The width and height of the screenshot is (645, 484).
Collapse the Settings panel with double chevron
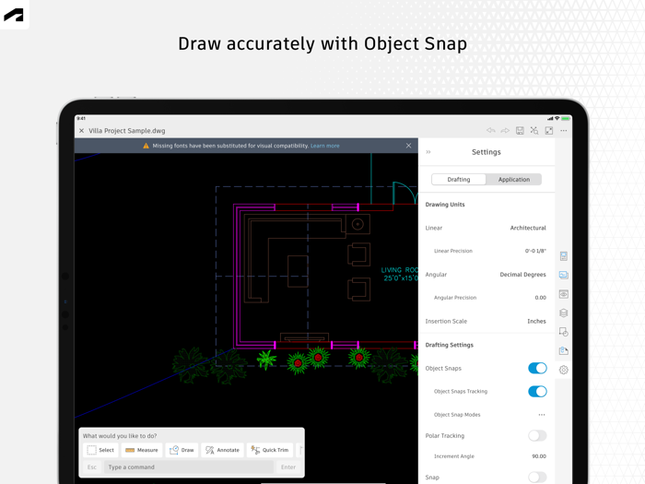(x=428, y=152)
